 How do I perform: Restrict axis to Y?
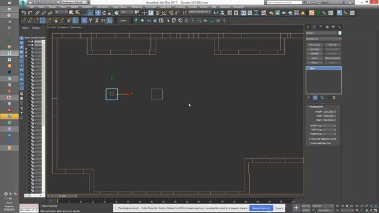pyautogui.click(x=91, y=21)
